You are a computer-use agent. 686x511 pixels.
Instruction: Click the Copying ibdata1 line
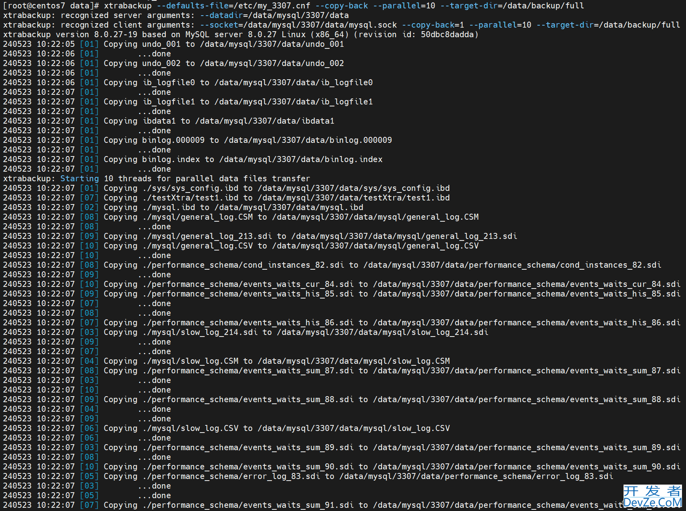[169, 121]
